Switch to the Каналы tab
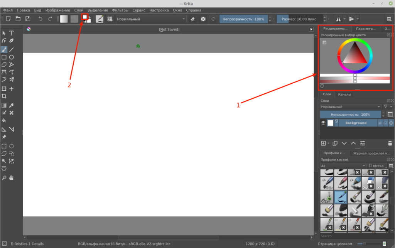This screenshot has width=395, height=248. coord(344,94)
